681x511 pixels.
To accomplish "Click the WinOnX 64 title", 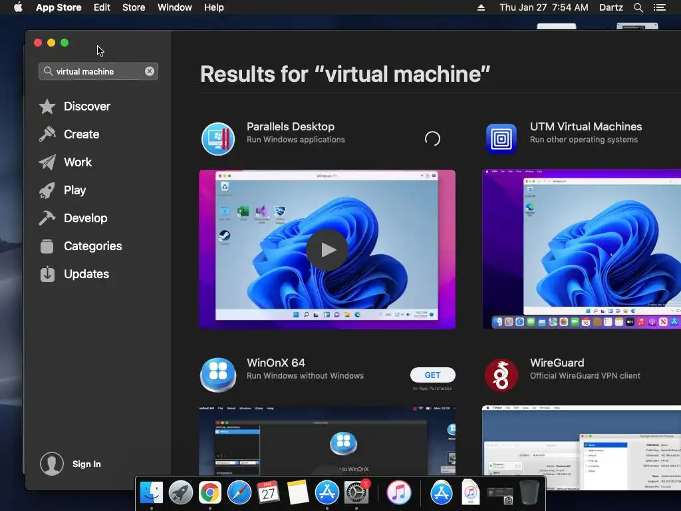I will pos(276,363).
